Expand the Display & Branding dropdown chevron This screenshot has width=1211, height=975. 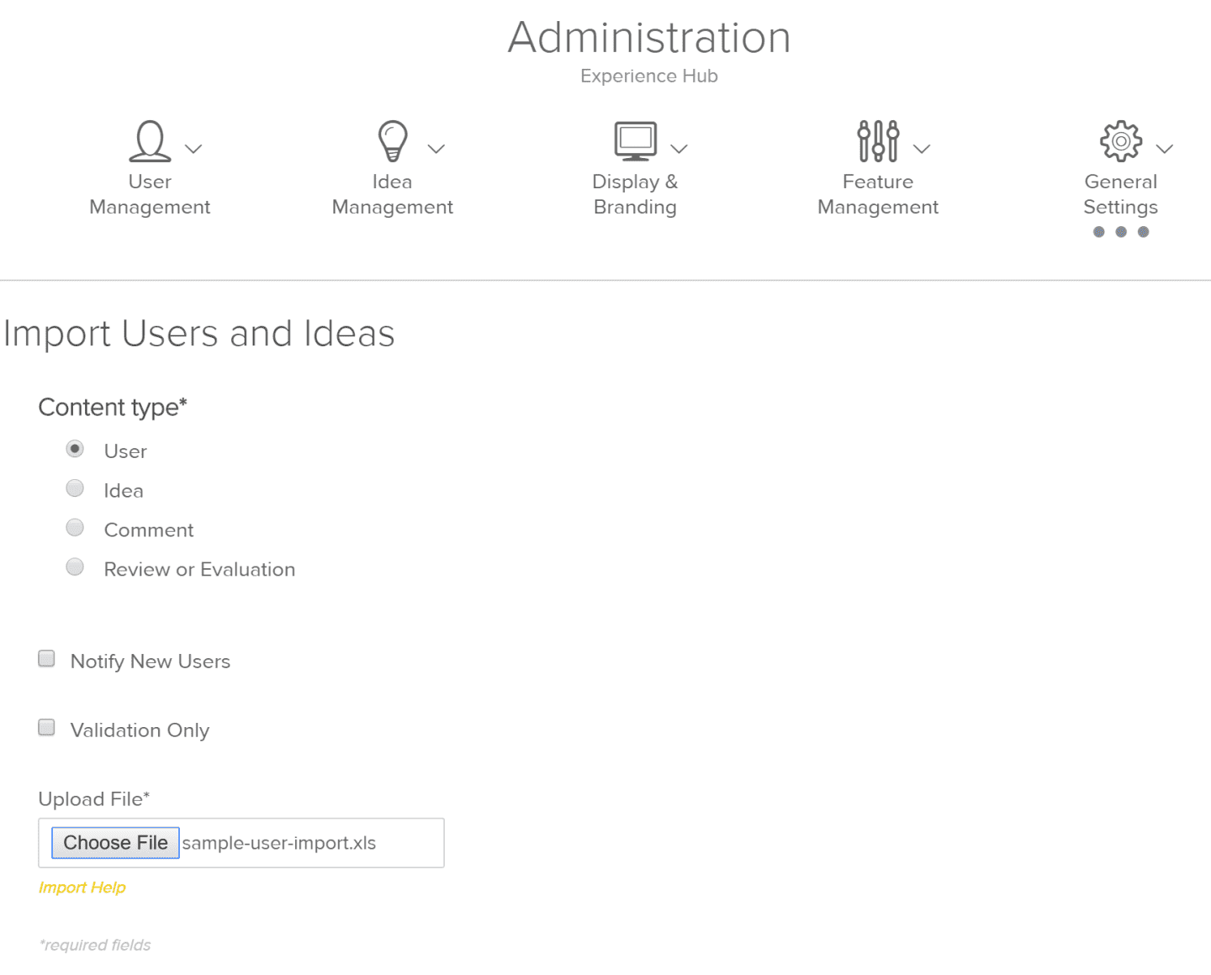tap(679, 149)
